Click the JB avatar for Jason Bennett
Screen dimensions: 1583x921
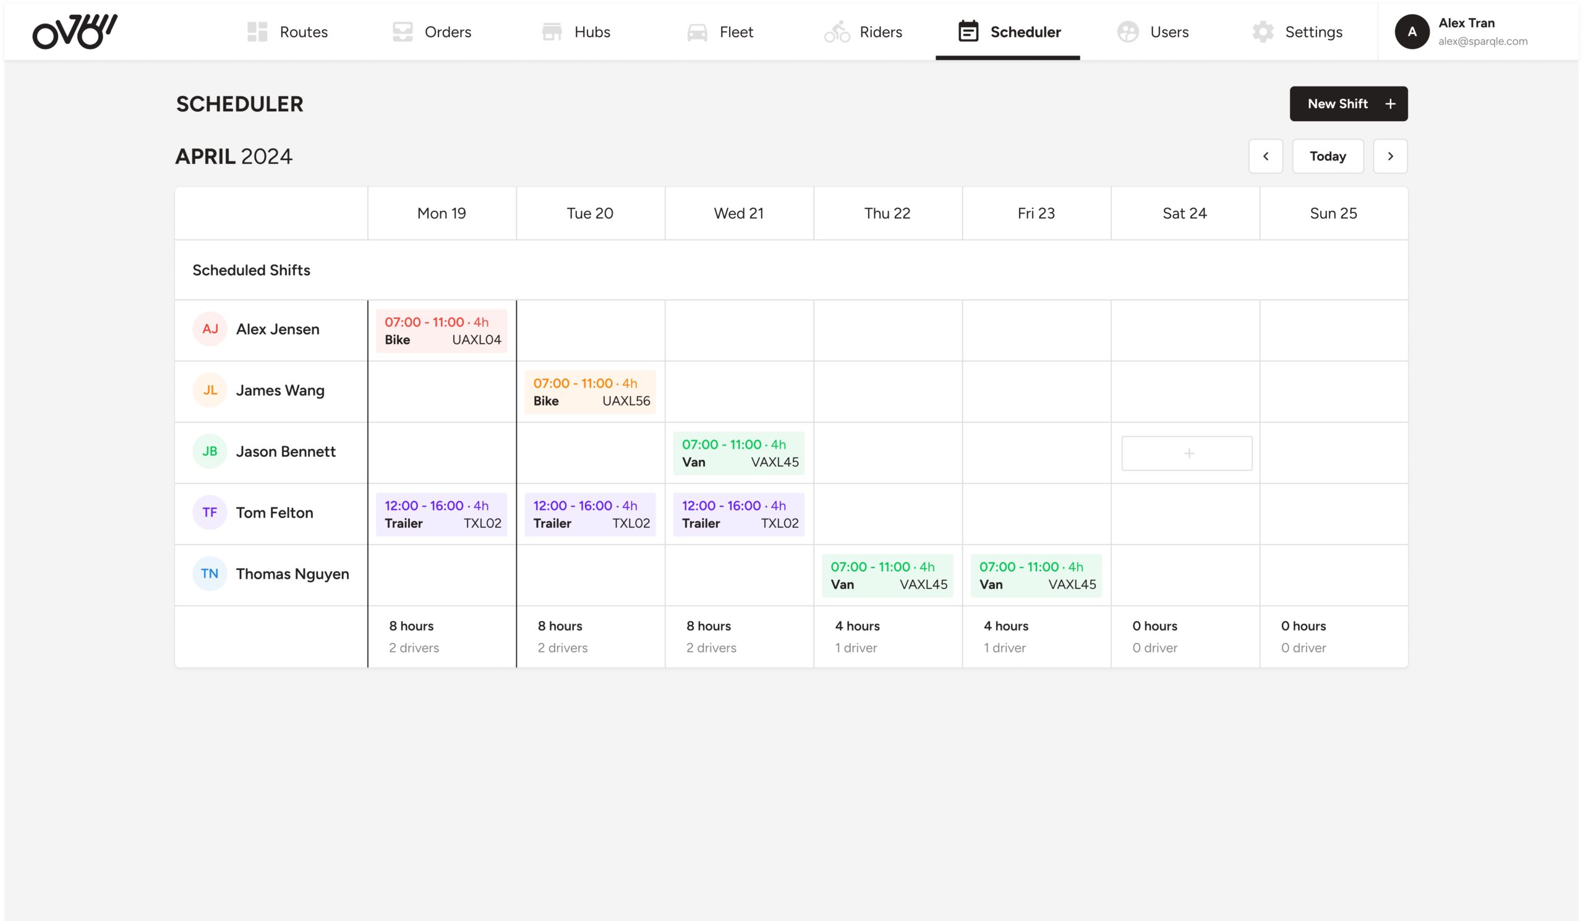[x=209, y=451]
